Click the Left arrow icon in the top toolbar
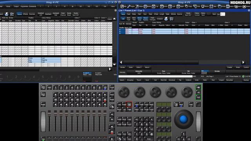Image resolution: width=251 pixels, height=141 pixels. (170, 6)
